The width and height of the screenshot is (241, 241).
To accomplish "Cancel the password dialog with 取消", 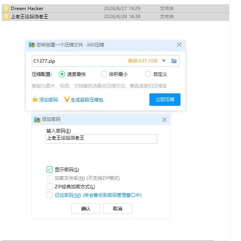I will coord(118,208).
